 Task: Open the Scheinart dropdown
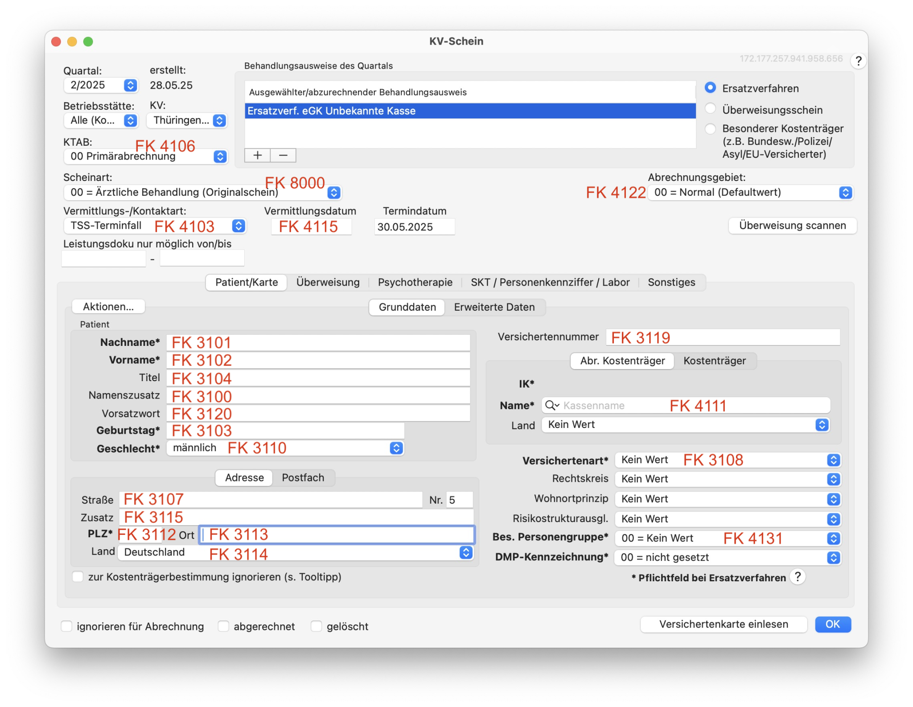coord(202,192)
